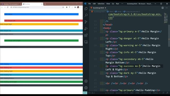Open the Search view in VS Code
The height and width of the screenshot is (96, 170).
[x=86, y=15]
